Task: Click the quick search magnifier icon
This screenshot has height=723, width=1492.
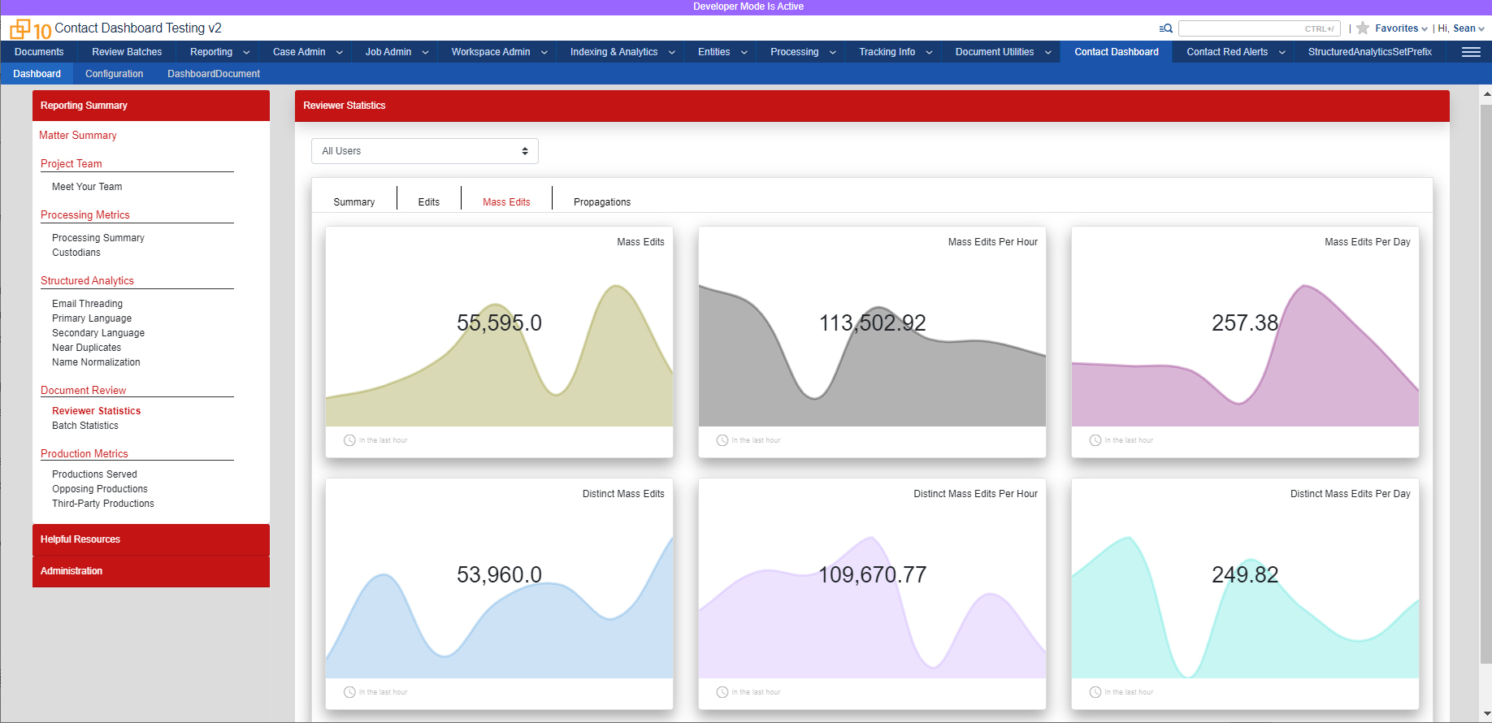Action: [x=1165, y=28]
